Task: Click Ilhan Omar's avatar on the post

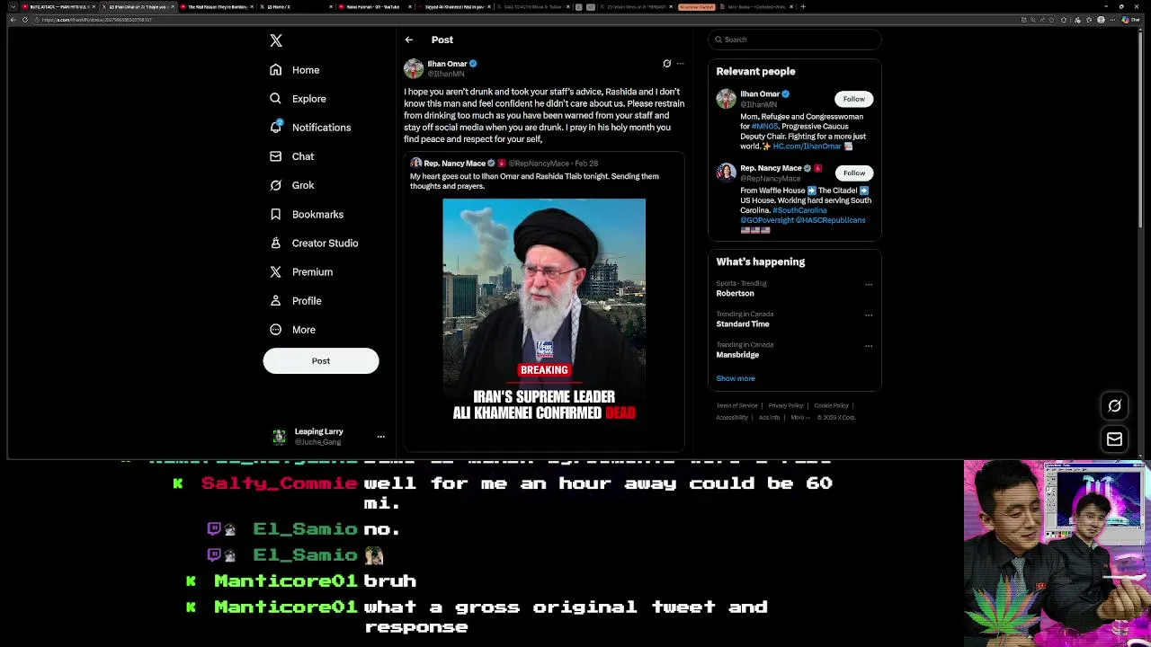Action: pyautogui.click(x=414, y=68)
